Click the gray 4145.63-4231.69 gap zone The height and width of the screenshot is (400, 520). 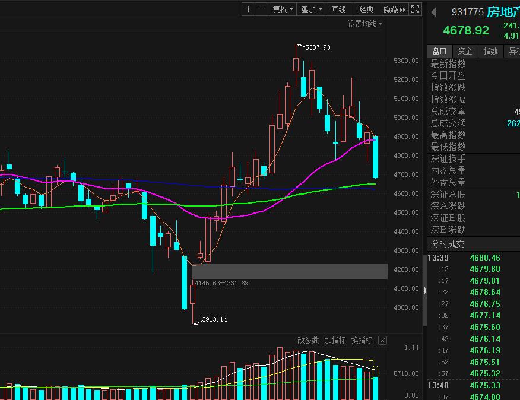(x=290, y=271)
